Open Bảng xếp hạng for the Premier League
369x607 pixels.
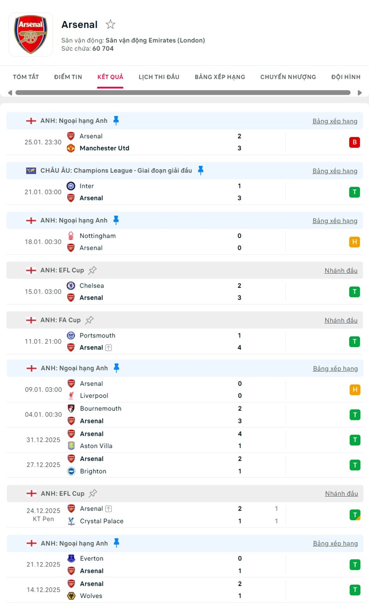[x=335, y=121]
